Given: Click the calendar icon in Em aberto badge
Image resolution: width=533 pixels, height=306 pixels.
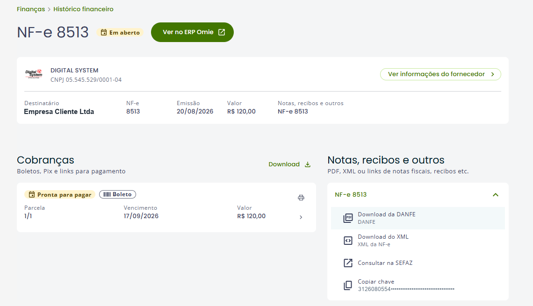Looking at the screenshot, I should tap(104, 33).
